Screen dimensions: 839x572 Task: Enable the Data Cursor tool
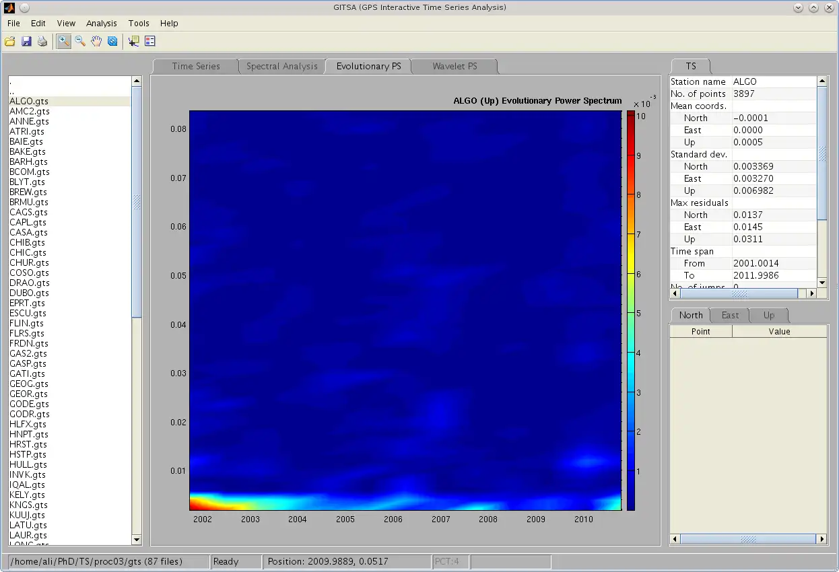click(133, 42)
